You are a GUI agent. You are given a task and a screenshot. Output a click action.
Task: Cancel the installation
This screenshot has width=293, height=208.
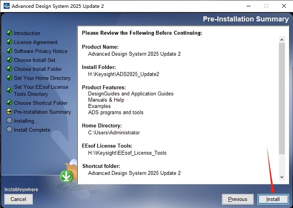19,199
